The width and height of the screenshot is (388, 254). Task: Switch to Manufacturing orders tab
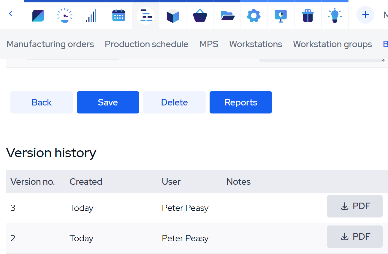click(50, 44)
